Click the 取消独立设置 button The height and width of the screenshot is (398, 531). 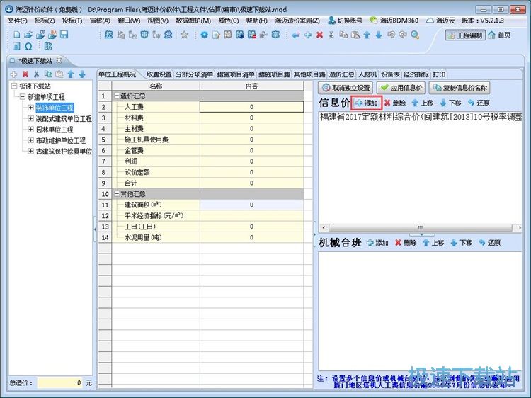pyautogui.click(x=346, y=88)
